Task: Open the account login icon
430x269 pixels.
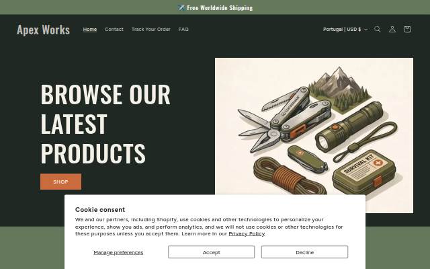Action: click(x=392, y=29)
